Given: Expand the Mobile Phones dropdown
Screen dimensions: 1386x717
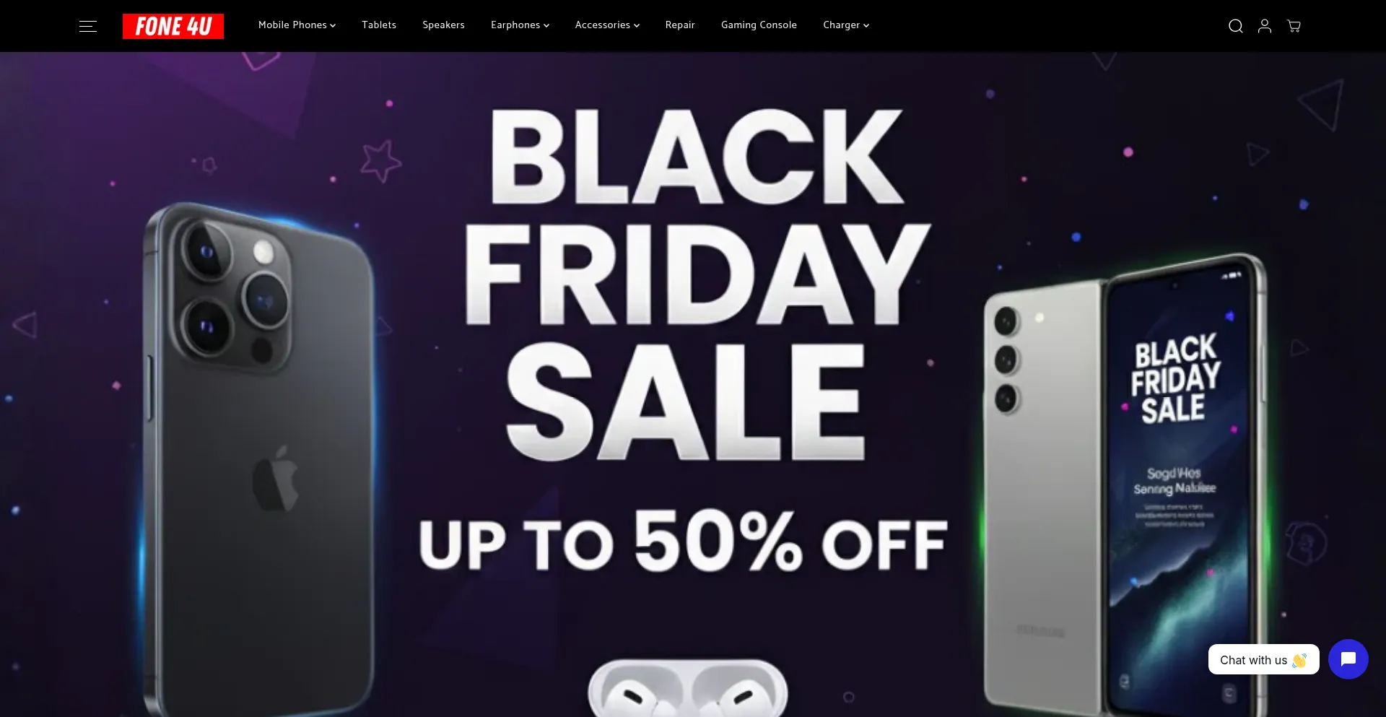Looking at the screenshot, I should (297, 25).
